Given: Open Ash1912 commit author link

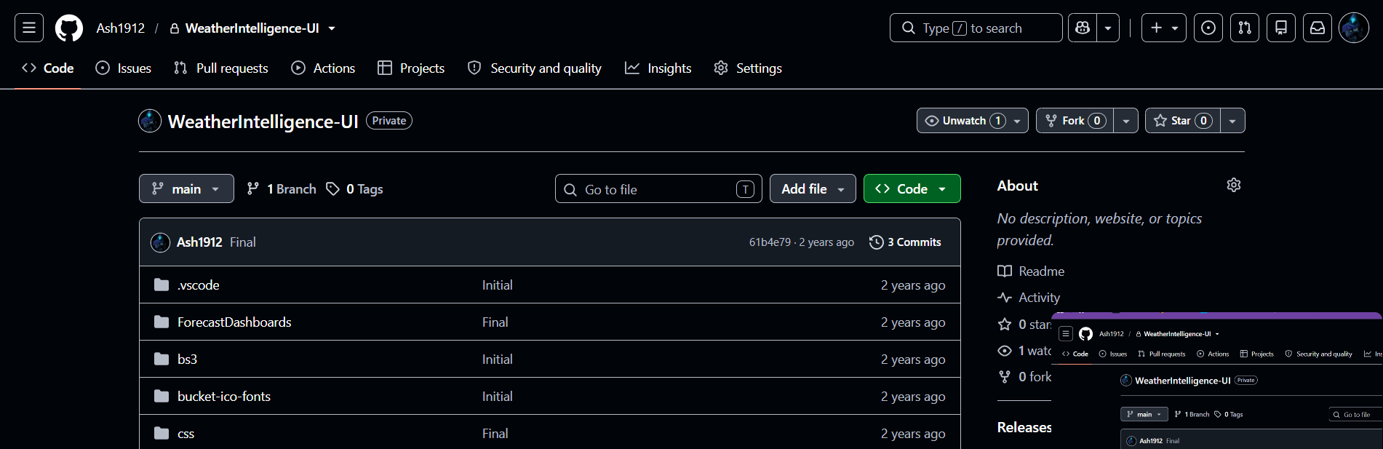Looking at the screenshot, I should [x=199, y=242].
